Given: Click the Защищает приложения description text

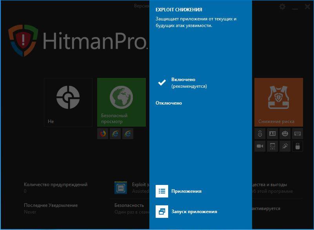Looking at the screenshot, I should click(x=196, y=22).
